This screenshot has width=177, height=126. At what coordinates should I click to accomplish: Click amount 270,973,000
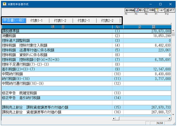point(161,31)
